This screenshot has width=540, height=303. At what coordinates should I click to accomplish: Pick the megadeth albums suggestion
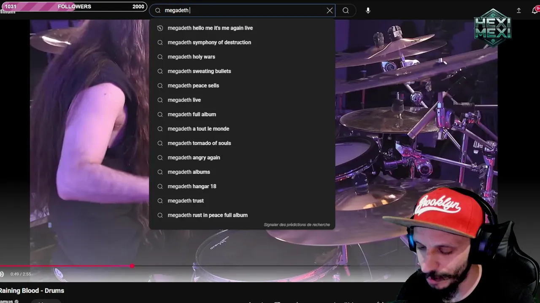click(x=242, y=172)
